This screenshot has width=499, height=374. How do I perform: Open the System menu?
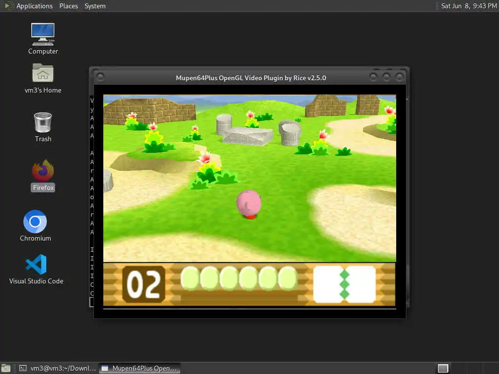pos(95,6)
